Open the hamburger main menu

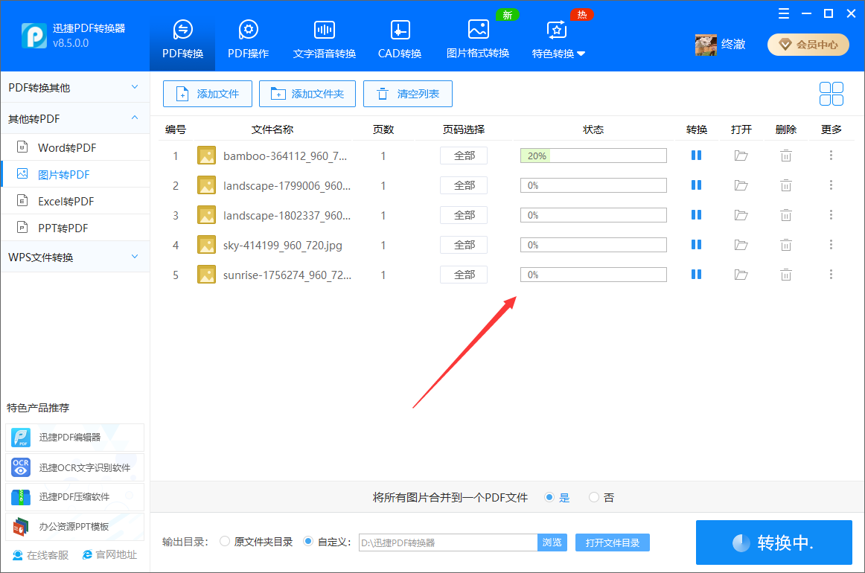[783, 14]
